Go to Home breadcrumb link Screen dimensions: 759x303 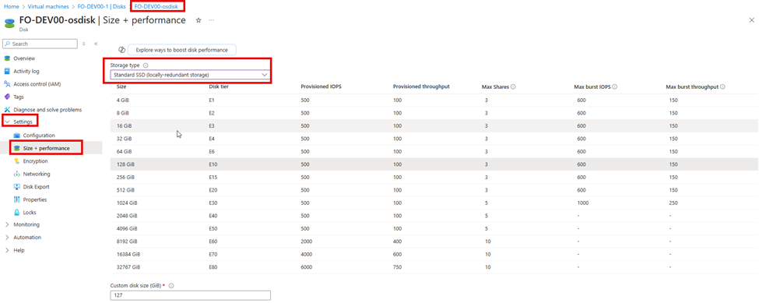tap(11, 7)
